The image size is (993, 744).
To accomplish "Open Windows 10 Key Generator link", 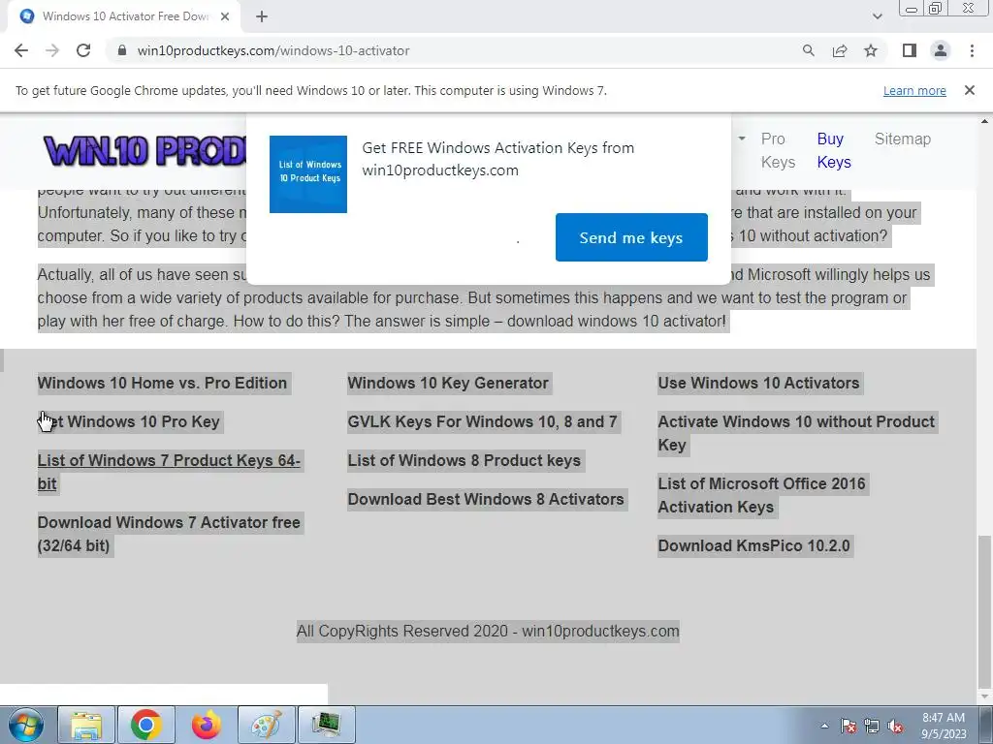I will click(x=448, y=383).
